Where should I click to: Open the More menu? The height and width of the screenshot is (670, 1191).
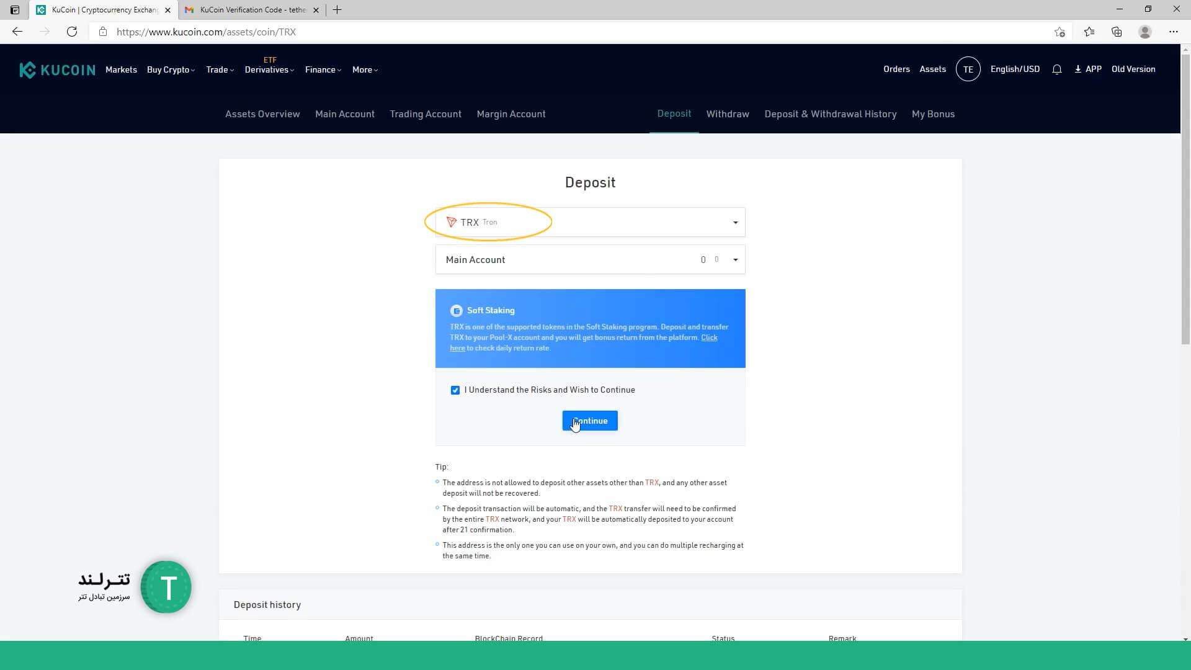click(365, 69)
